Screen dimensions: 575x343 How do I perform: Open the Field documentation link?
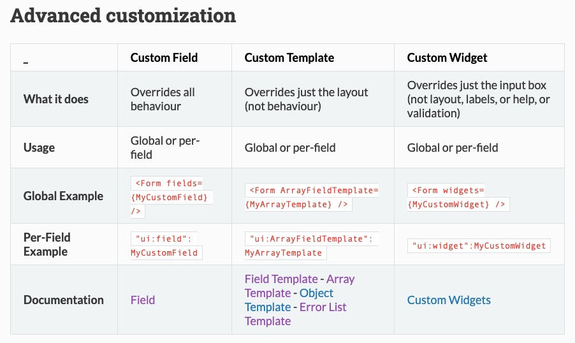143,300
